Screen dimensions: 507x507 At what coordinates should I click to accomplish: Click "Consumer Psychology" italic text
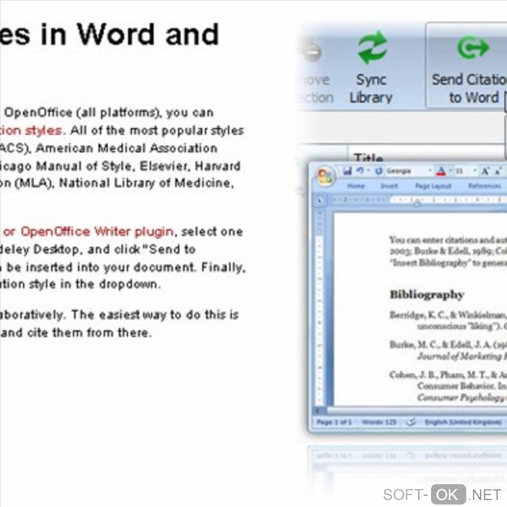point(461,397)
